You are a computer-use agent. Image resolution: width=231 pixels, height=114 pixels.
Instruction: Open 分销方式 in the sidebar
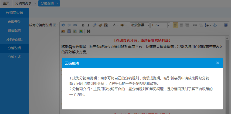pos(14,57)
